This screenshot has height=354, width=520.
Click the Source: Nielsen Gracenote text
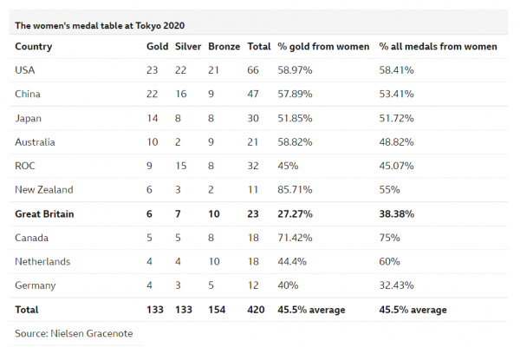[74, 333]
